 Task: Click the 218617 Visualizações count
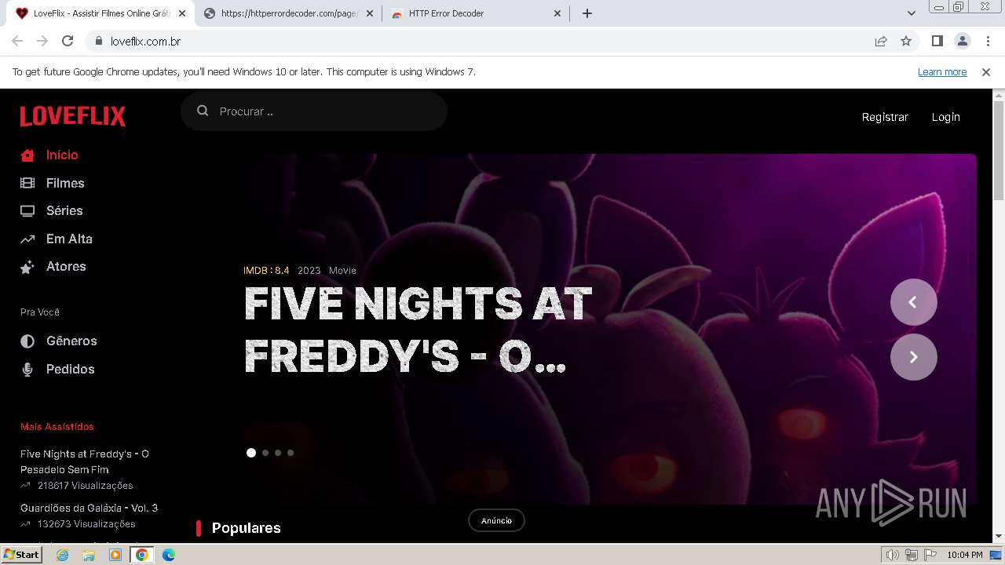[x=85, y=485]
